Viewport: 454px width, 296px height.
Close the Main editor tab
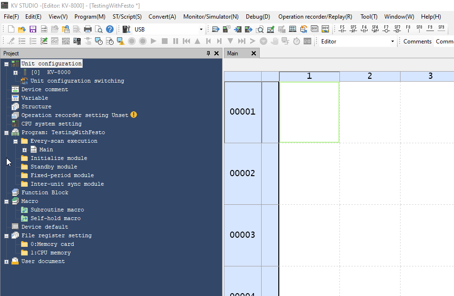[253, 53]
